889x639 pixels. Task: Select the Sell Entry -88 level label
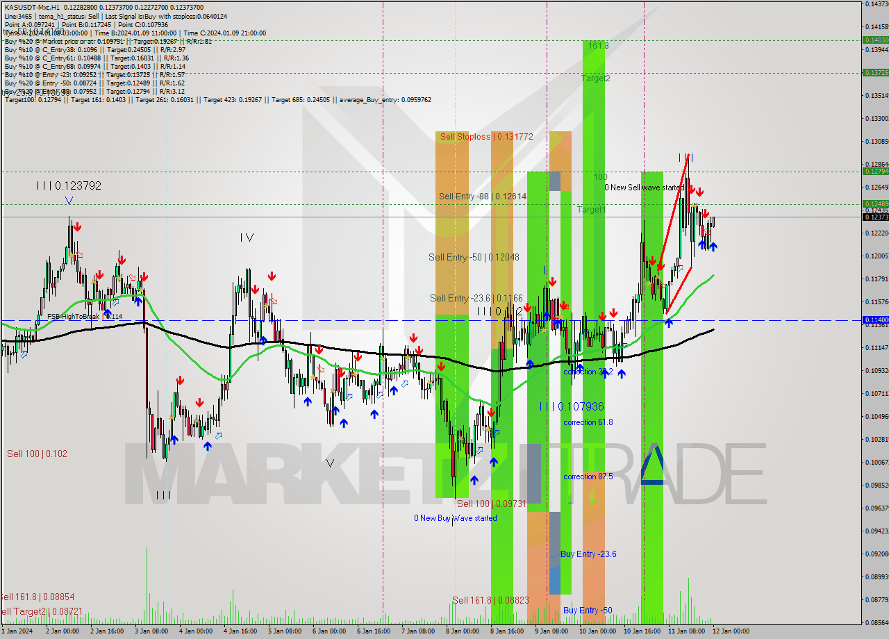(482, 197)
